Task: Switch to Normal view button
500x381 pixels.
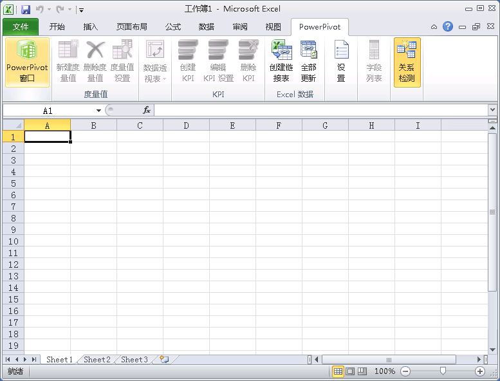Action: (x=338, y=371)
